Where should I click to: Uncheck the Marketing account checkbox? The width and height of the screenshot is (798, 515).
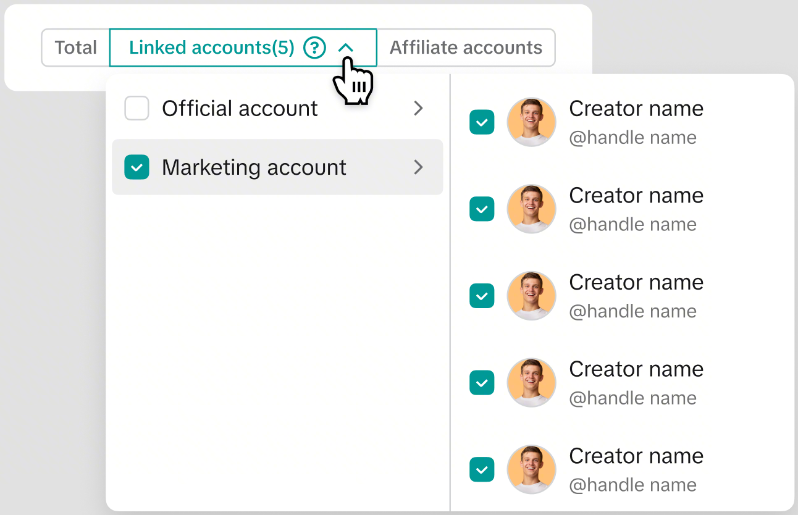click(x=136, y=167)
